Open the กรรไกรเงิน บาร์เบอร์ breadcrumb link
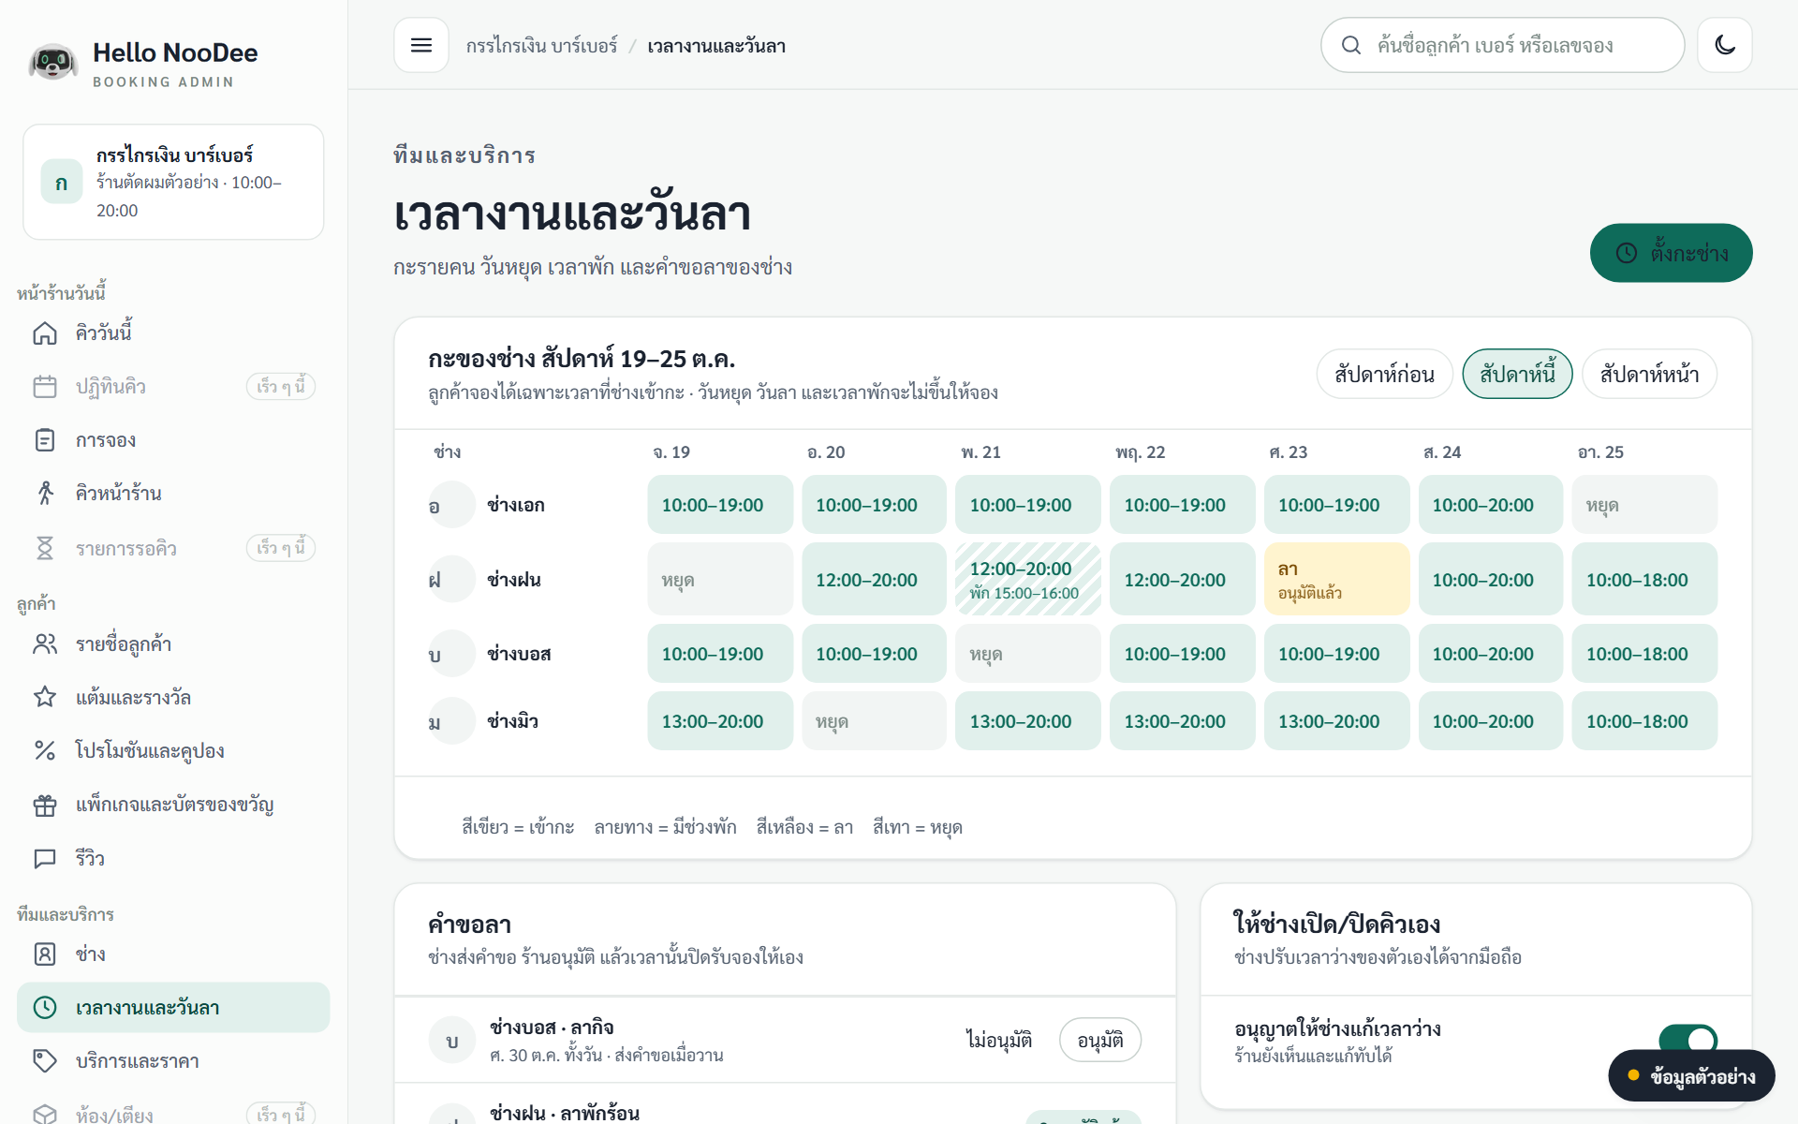Viewport: 1798px width, 1124px height. tap(542, 46)
